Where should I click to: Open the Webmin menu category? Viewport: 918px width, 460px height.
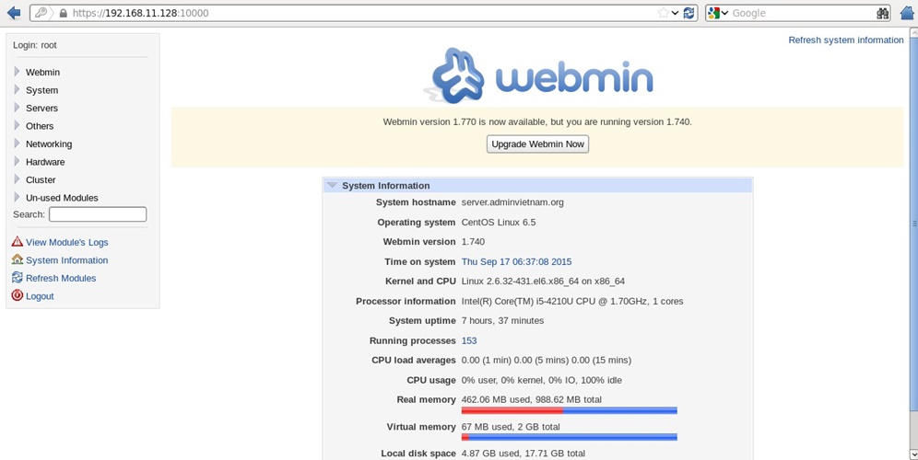(x=42, y=73)
